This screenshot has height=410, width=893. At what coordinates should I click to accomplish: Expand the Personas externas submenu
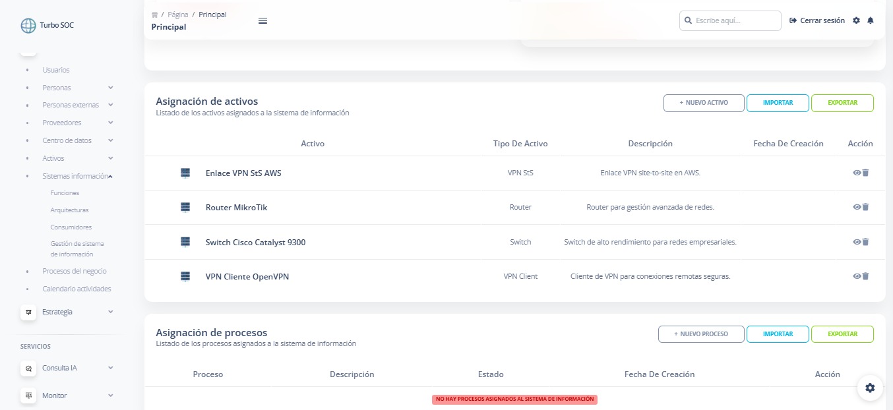coord(111,105)
